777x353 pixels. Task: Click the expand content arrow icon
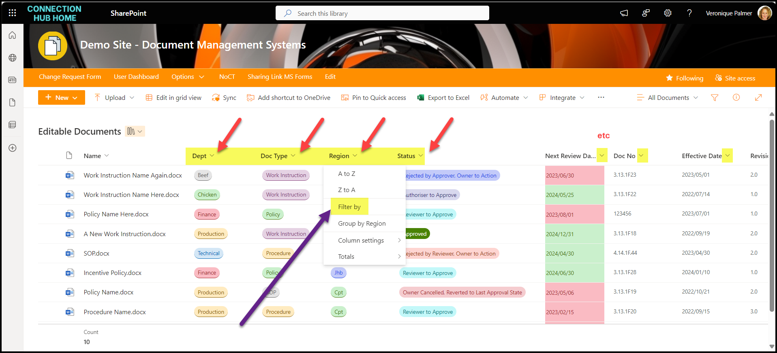(x=758, y=97)
